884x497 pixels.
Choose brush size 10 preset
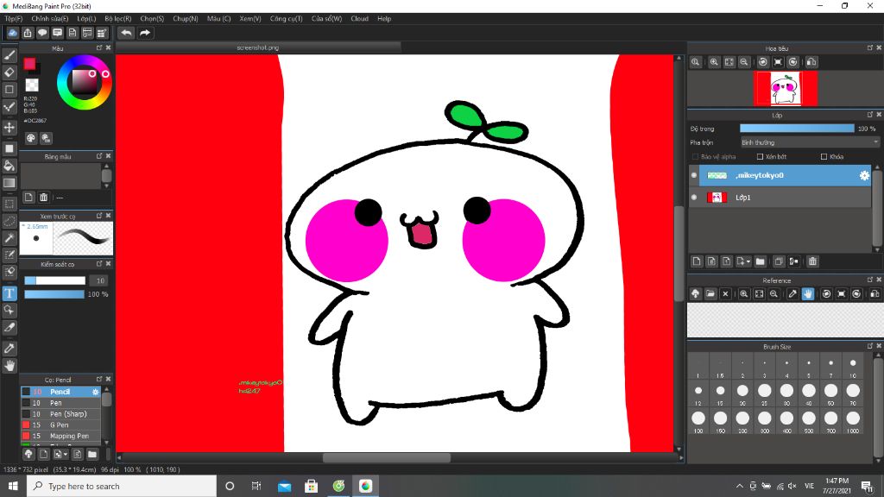852,367
